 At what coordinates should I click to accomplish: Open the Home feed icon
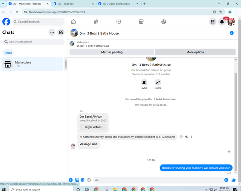click(x=73, y=22)
